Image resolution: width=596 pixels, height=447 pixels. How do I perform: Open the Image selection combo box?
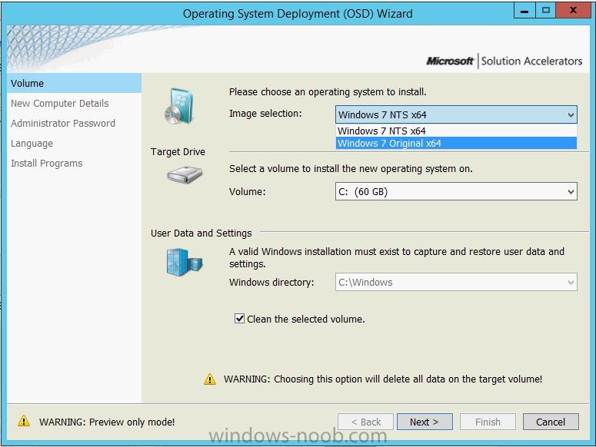point(456,114)
